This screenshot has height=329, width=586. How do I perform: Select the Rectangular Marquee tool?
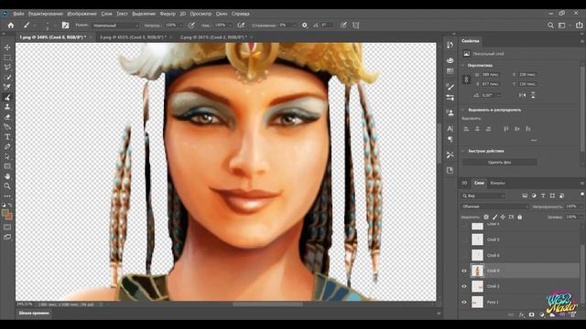click(x=7, y=58)
